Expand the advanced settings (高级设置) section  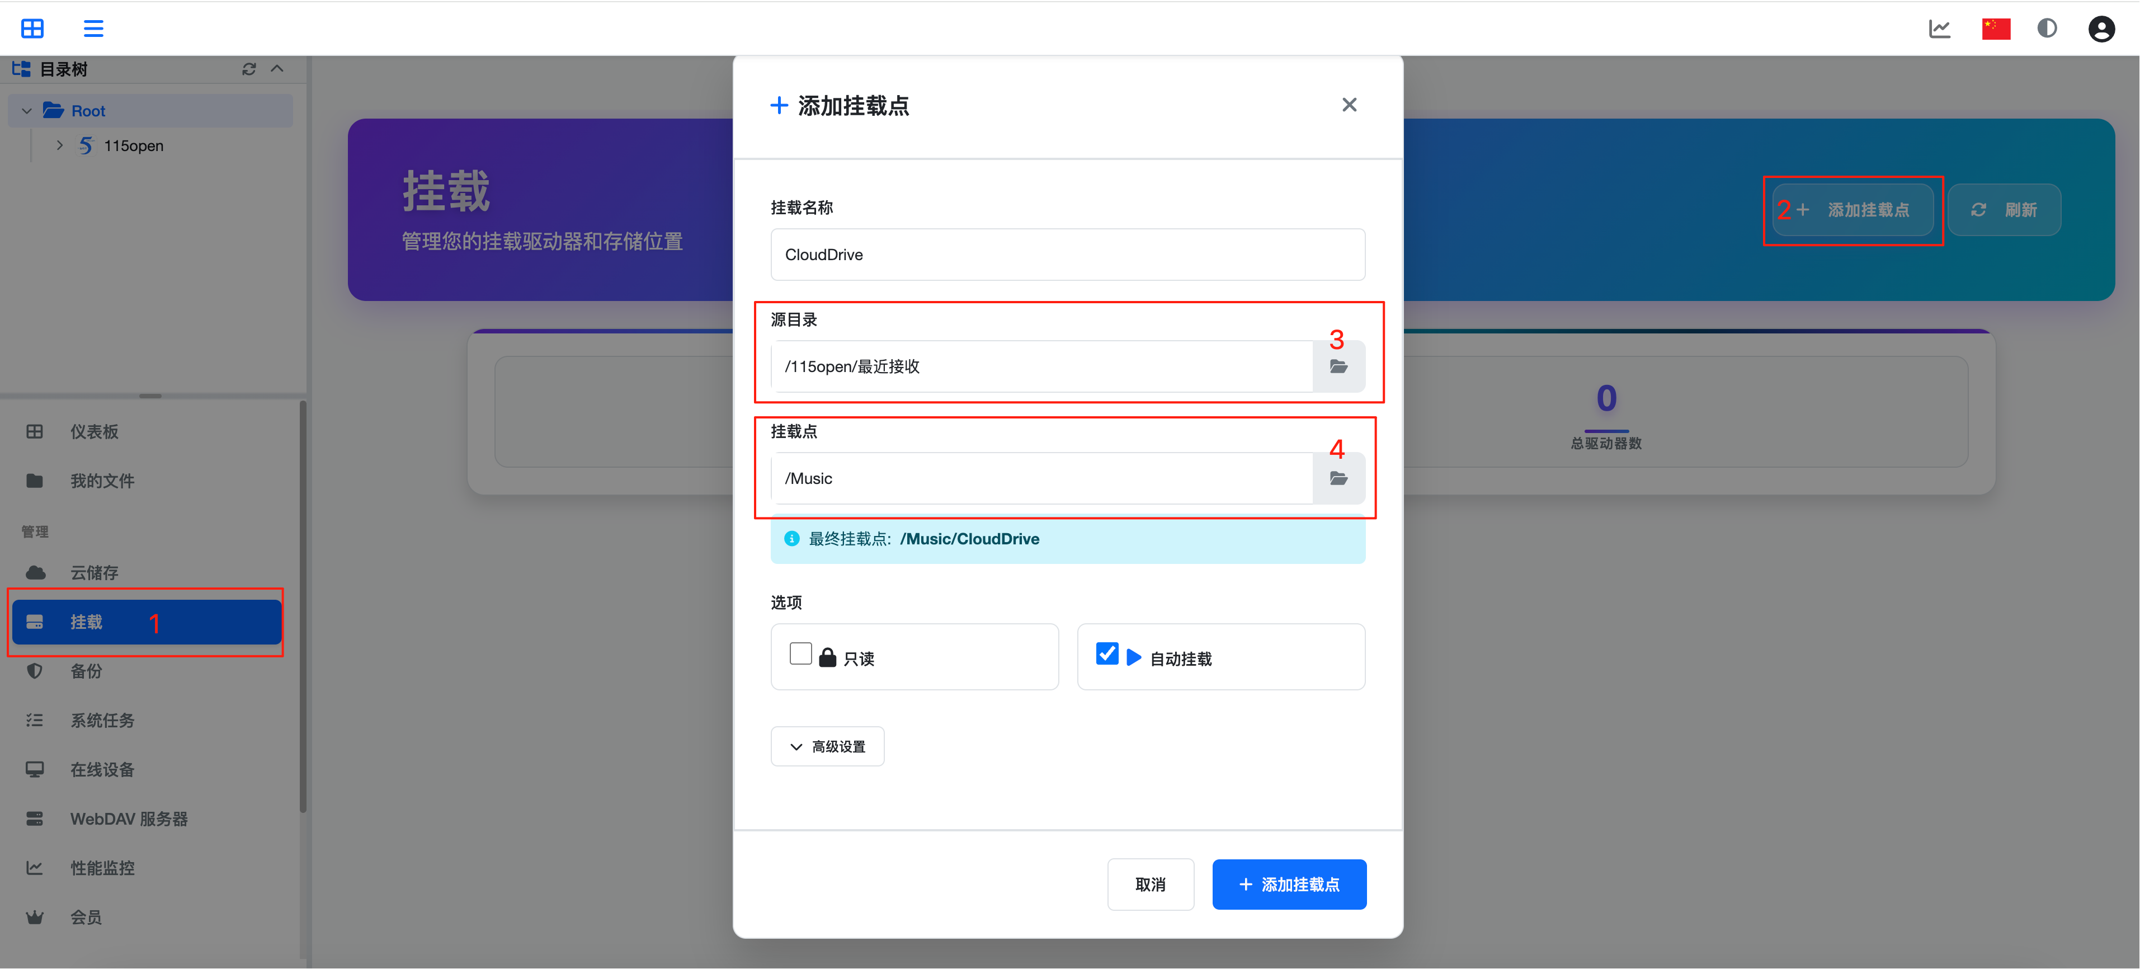[x=827, y=746]
